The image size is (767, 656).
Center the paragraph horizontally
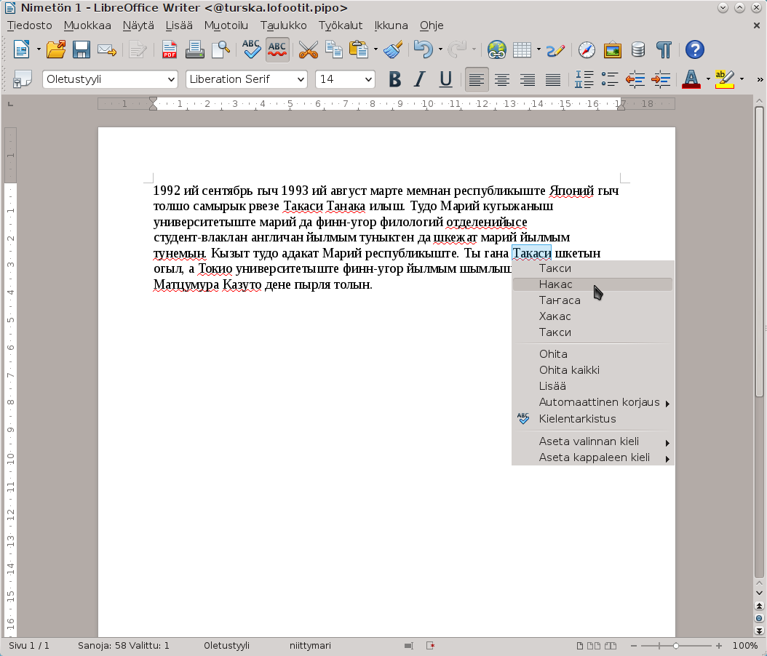502,79
